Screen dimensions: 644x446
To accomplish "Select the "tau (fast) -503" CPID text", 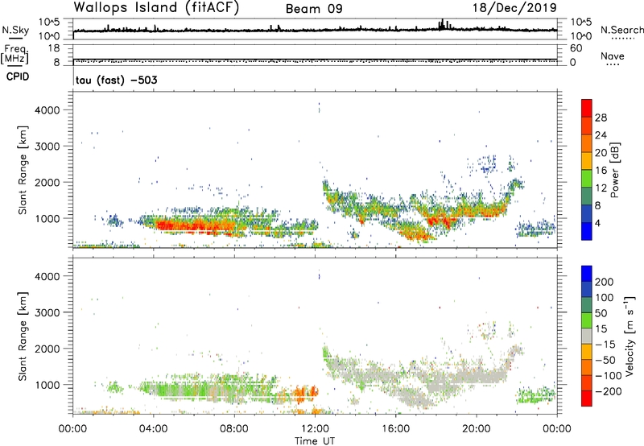I will click(x=116, y=80).
